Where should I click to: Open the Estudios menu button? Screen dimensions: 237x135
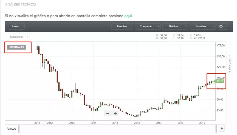[x=201, y=26]
